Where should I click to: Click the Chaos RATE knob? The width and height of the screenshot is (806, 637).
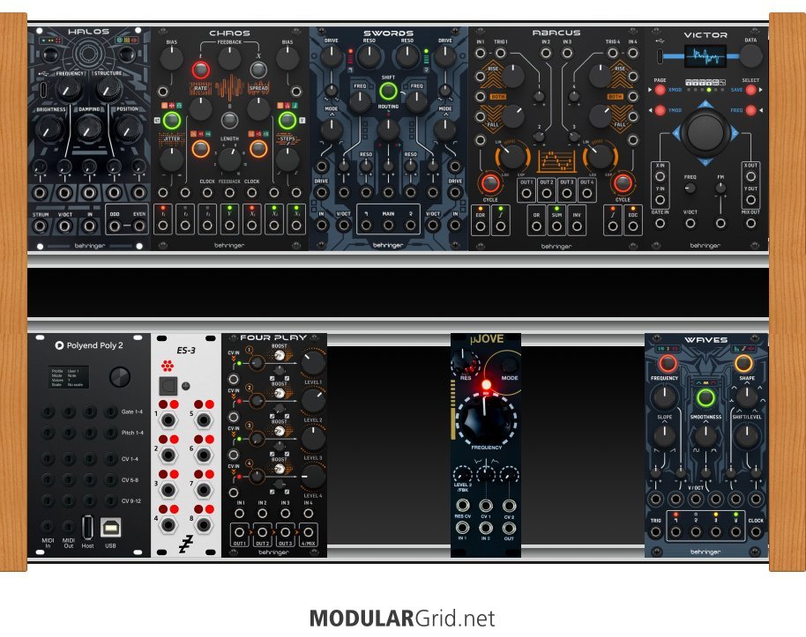(x=200, y=108)
